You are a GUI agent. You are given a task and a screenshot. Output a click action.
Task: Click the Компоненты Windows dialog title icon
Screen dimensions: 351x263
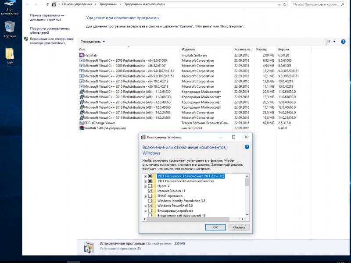[143, 137]
